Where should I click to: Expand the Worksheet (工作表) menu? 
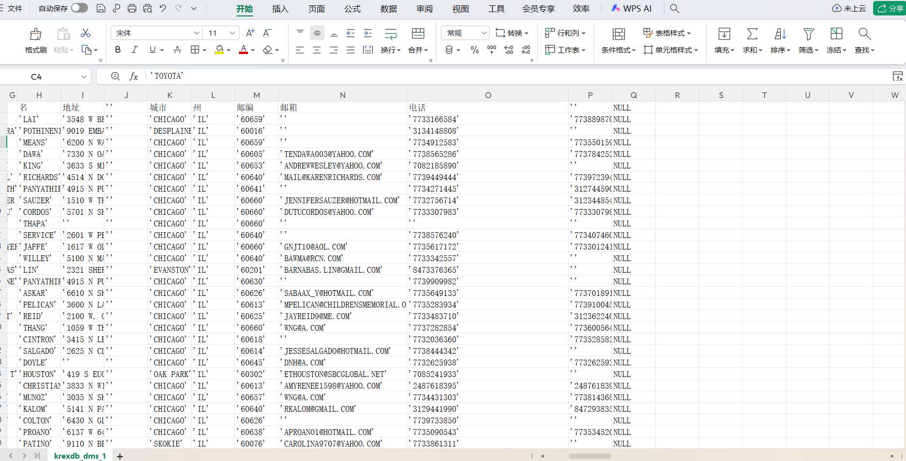click(565, 50)
